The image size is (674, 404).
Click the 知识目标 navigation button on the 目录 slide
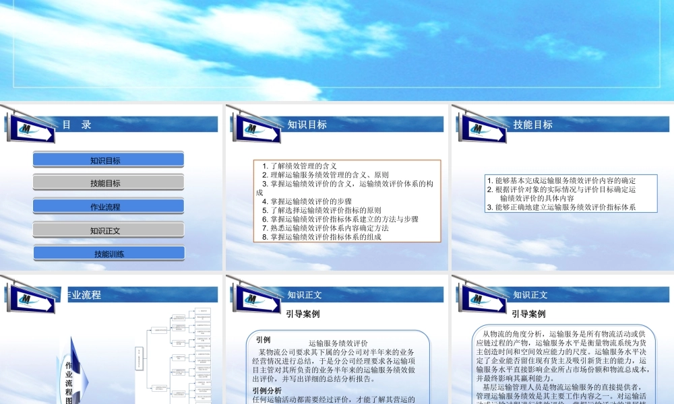coord(108,159)
